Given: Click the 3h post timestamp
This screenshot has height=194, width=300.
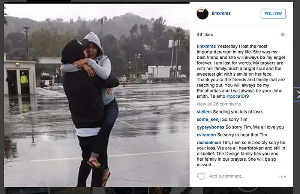Looking at the screenshot, I should coord(283,34).
